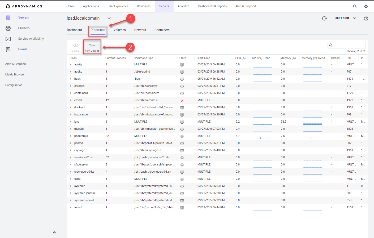Click the state icon for bash
Viewport: 374px width, 238px height.
[182, 79]
